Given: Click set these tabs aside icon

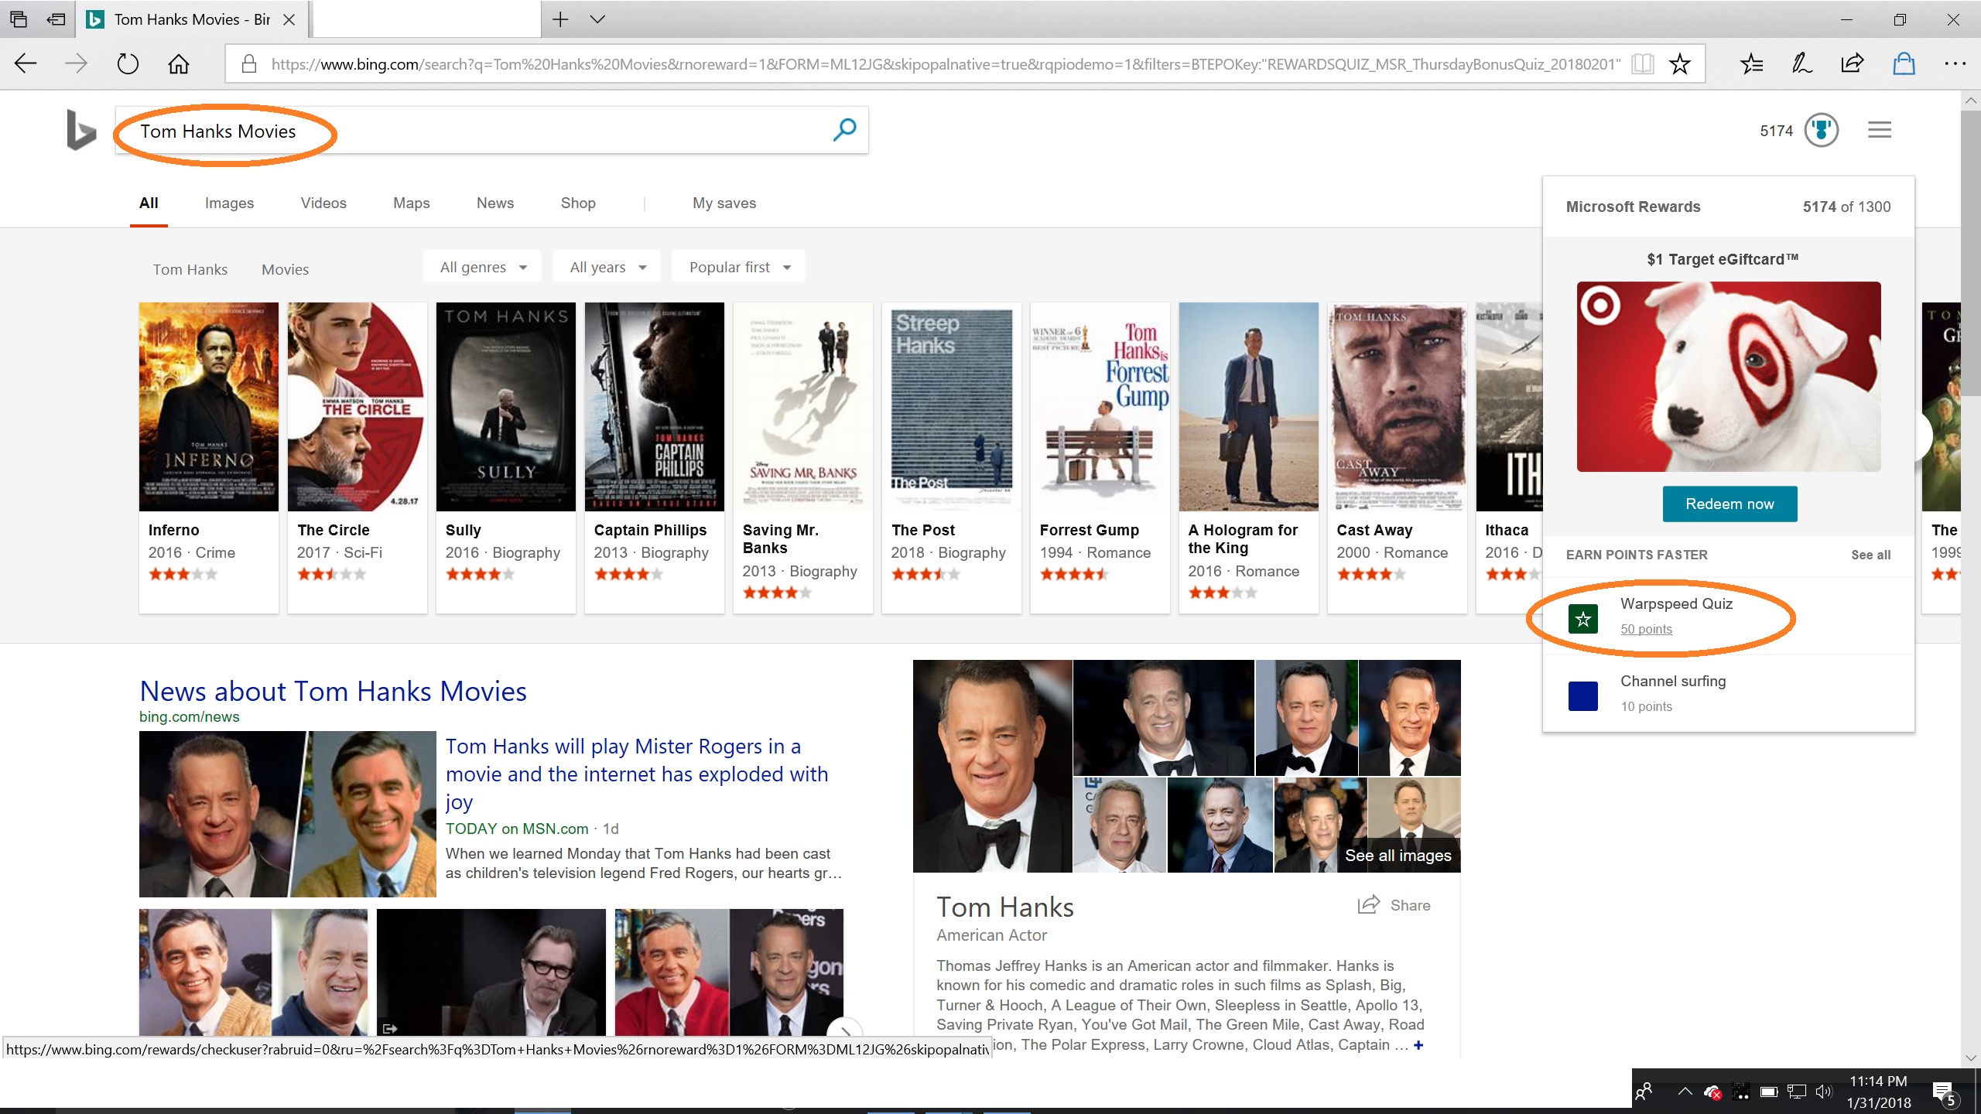Looking at the screenshot, I should click(56, 19).
